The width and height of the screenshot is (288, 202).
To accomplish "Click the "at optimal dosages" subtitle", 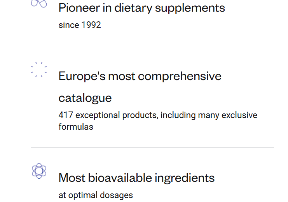I will (96, 195).
